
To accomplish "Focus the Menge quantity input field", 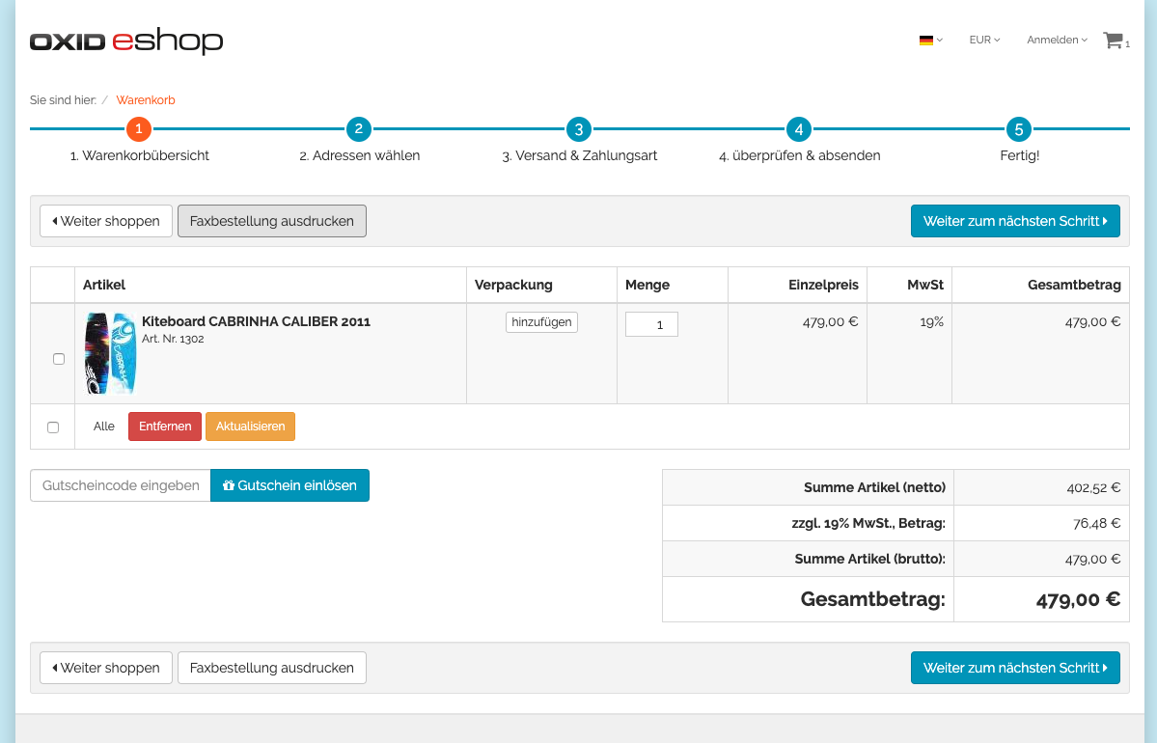I will coord(651,324).
